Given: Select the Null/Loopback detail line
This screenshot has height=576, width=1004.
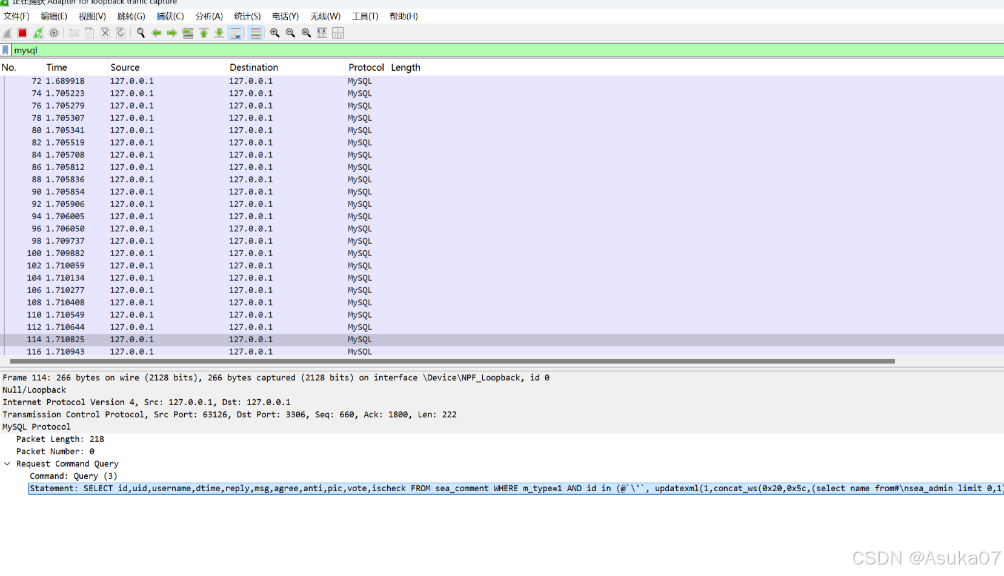Looking at the screenshot, I should [x=502, y=390].
